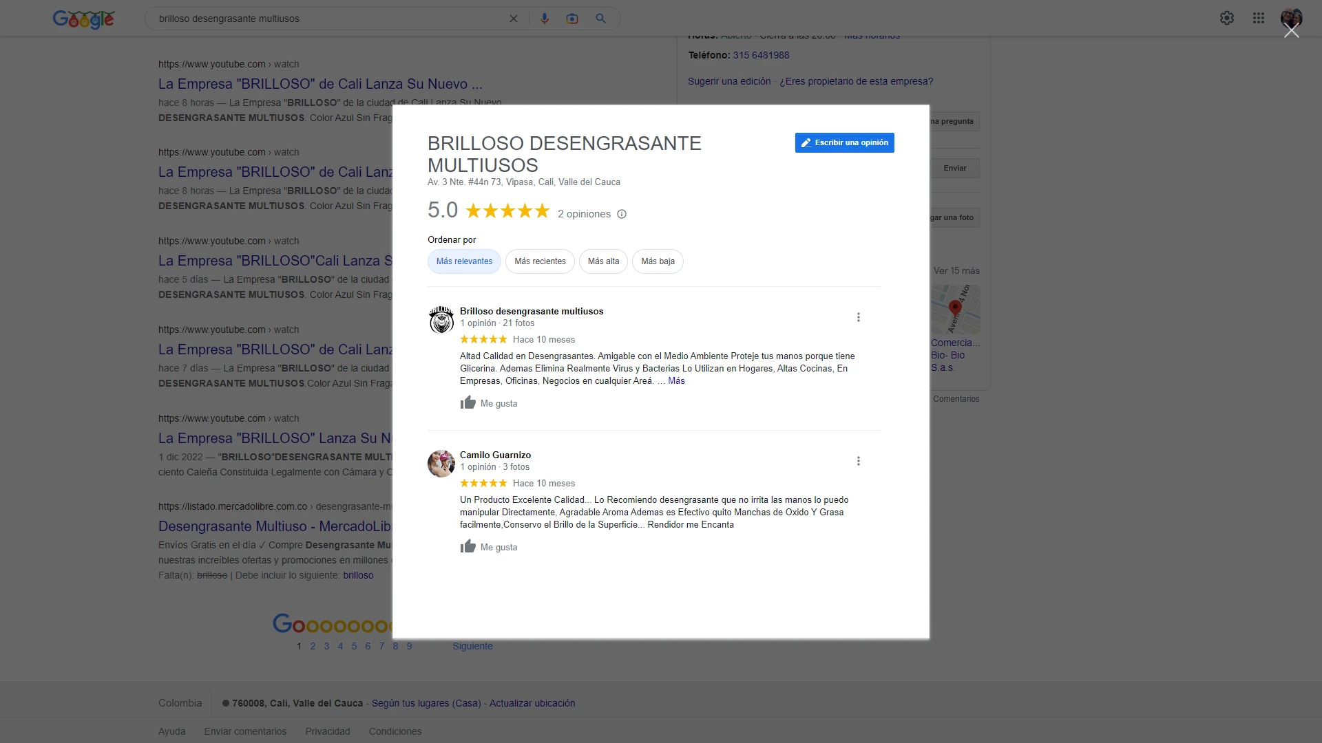Viewport: 1322px width, 743px height.
Task: Click the search by image camera icon
Action: (572, 19)
